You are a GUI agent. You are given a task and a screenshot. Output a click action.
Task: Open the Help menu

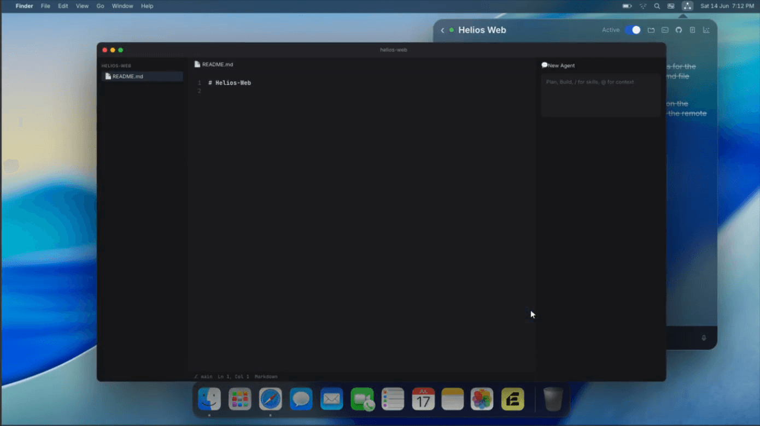147,6
